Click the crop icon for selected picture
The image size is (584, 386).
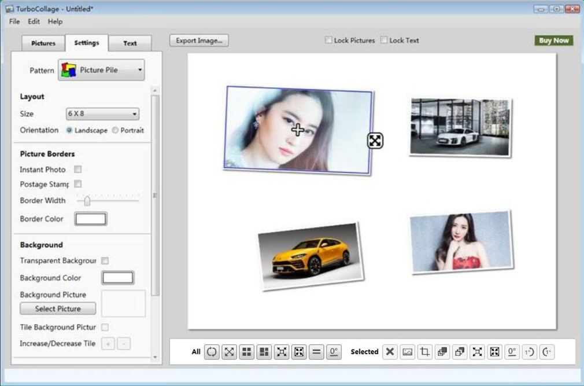pyautogui.click(x=425, y=352)
